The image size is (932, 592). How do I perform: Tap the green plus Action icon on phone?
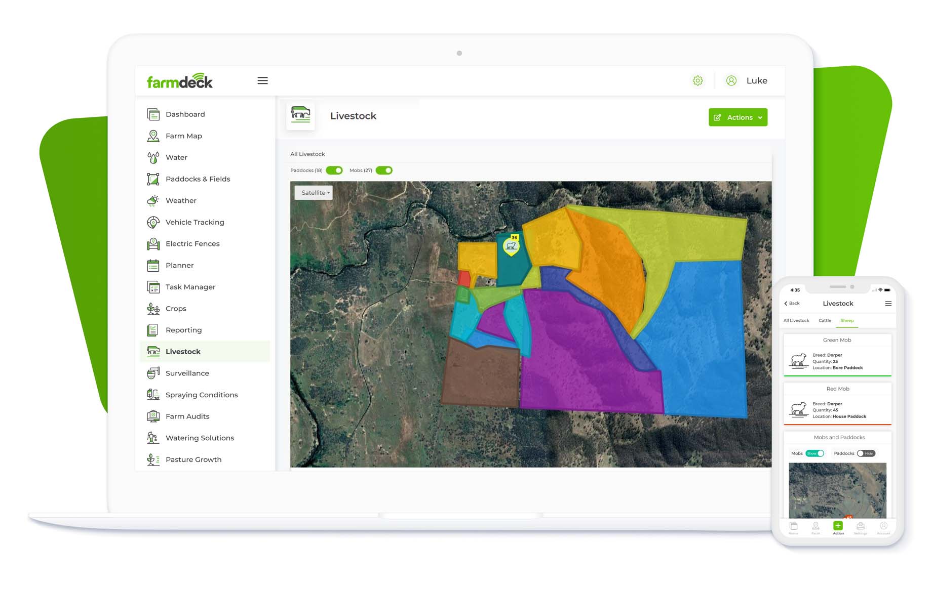(x=838, y=526)
